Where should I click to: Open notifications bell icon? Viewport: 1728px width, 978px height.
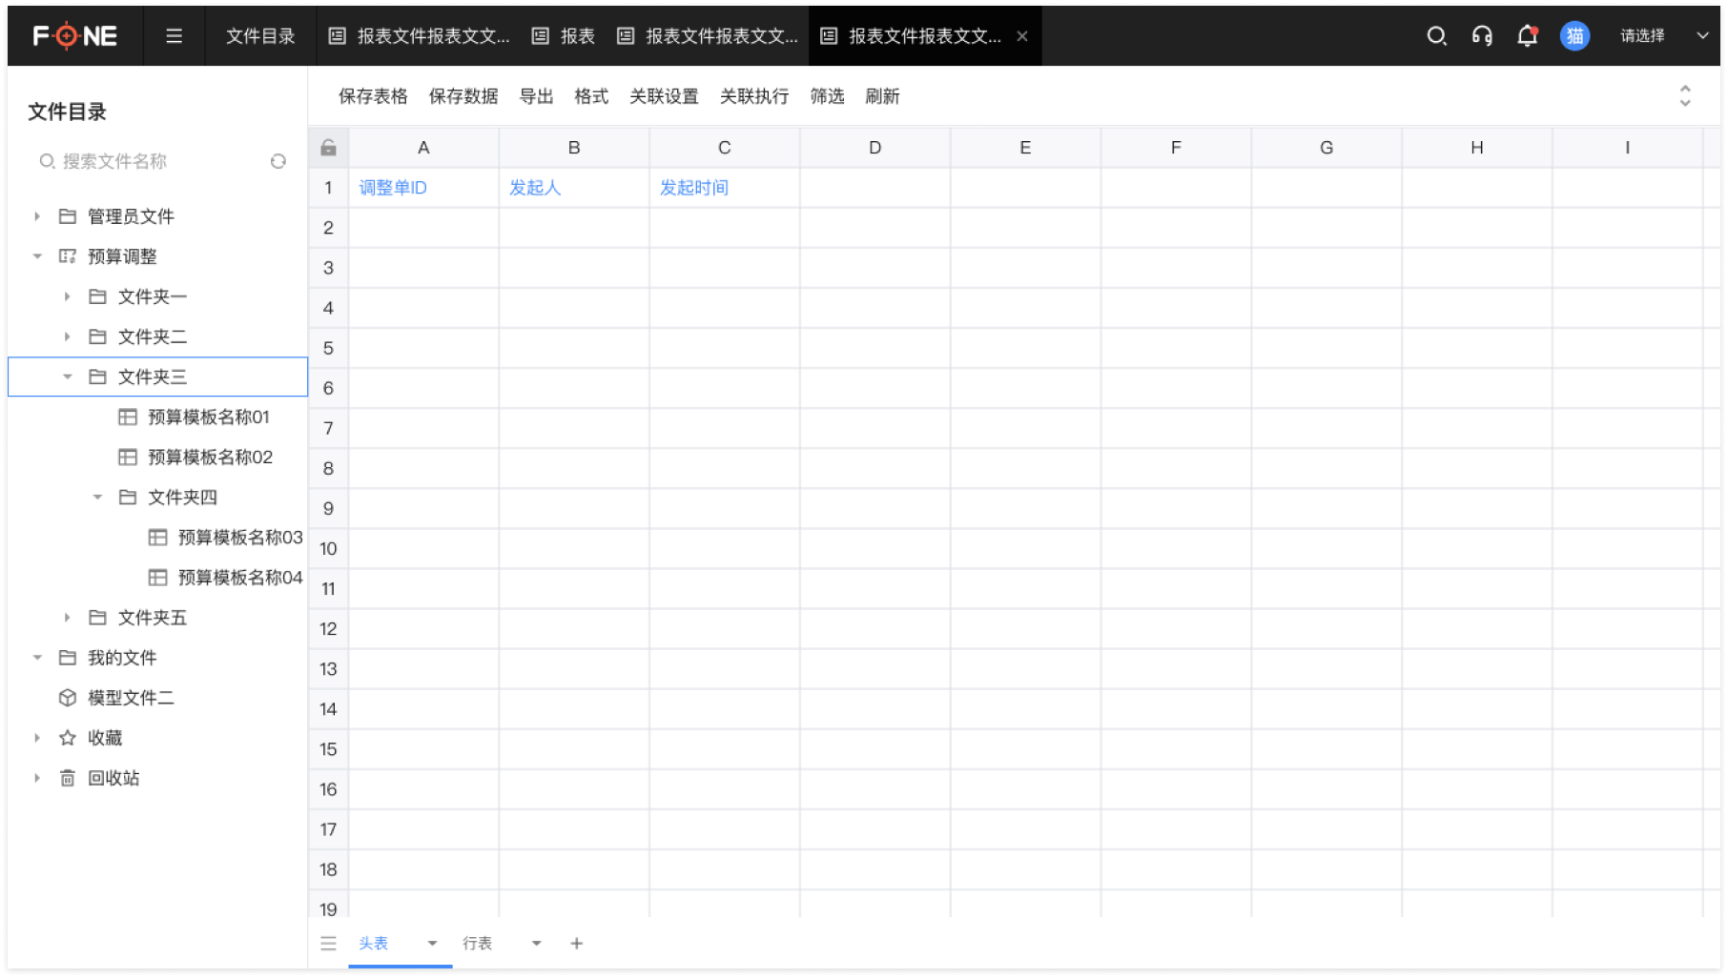click(x=1527, y=36)
